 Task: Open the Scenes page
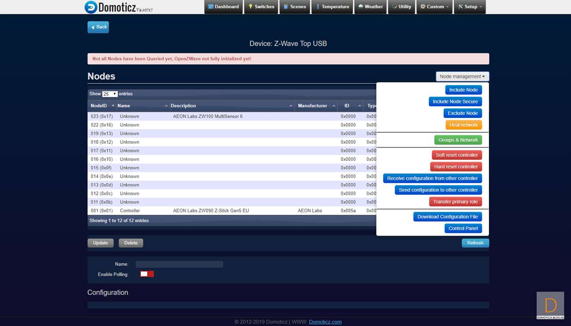(295, 7)
